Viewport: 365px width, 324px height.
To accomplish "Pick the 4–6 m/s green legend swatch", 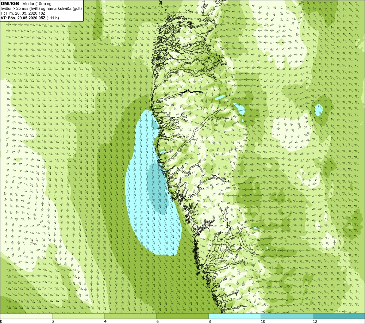I will point(130,316).
